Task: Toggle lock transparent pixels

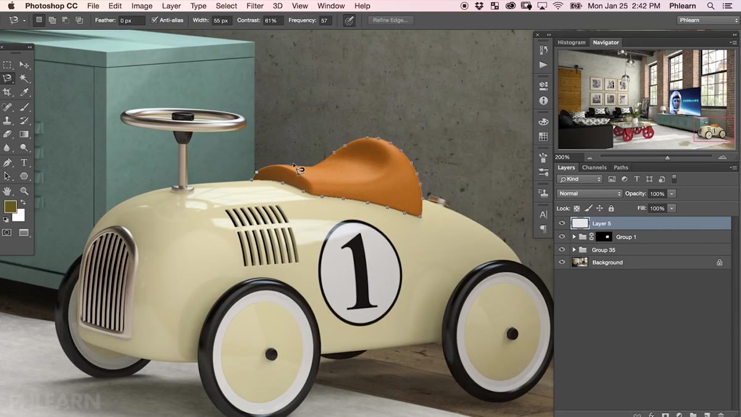Action: pyautogui.click(x=577, y=208)
